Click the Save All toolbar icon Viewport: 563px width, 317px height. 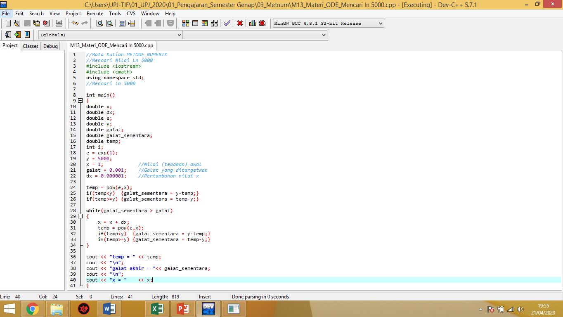(x=36, y=23)
